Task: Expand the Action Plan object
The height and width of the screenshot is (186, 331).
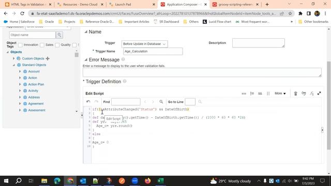Action: pos(20,84)
